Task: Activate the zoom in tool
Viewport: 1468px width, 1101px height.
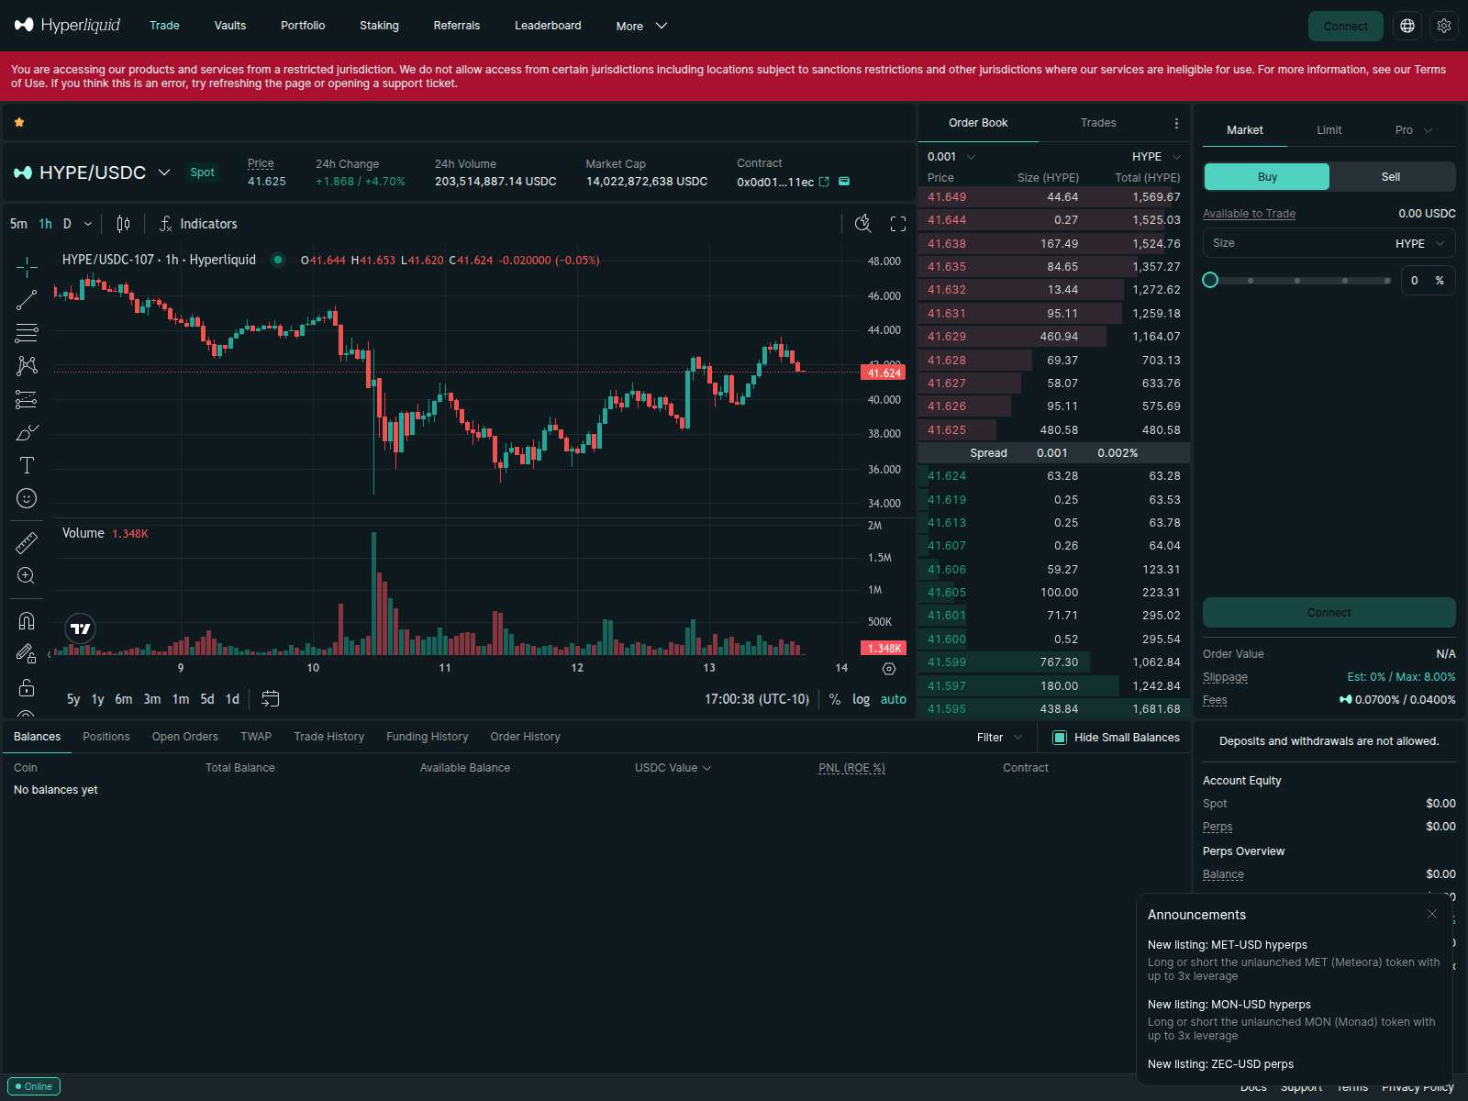Action: tap(27, 576)
